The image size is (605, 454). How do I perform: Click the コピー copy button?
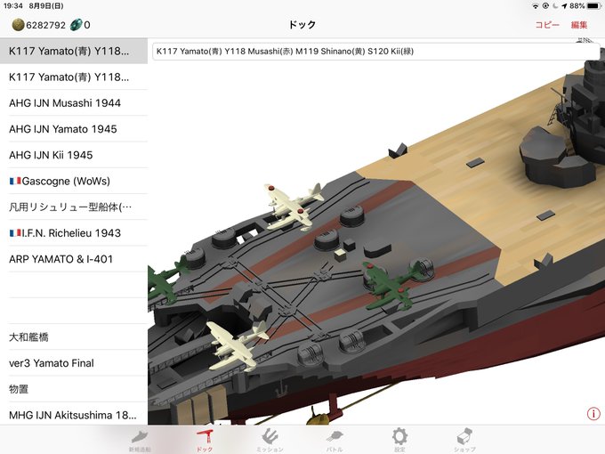point(547,25)
